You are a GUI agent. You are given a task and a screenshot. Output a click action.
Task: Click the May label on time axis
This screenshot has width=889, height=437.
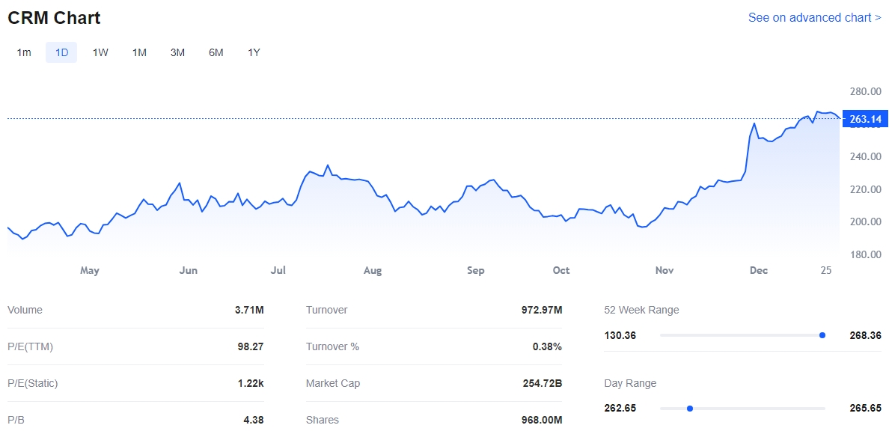pyautogui.click(x=90, y=271)
